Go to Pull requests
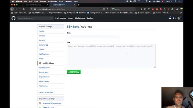The height and width of the screenshot is (108, 193). [61, 18]
